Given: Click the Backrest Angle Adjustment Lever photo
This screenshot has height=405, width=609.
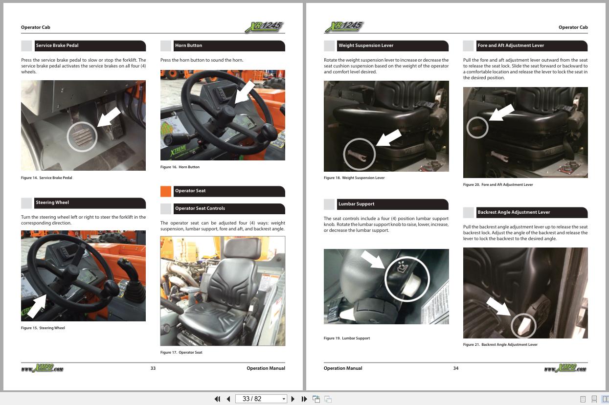Looking at the screenshot, I should tap(525, 293).
